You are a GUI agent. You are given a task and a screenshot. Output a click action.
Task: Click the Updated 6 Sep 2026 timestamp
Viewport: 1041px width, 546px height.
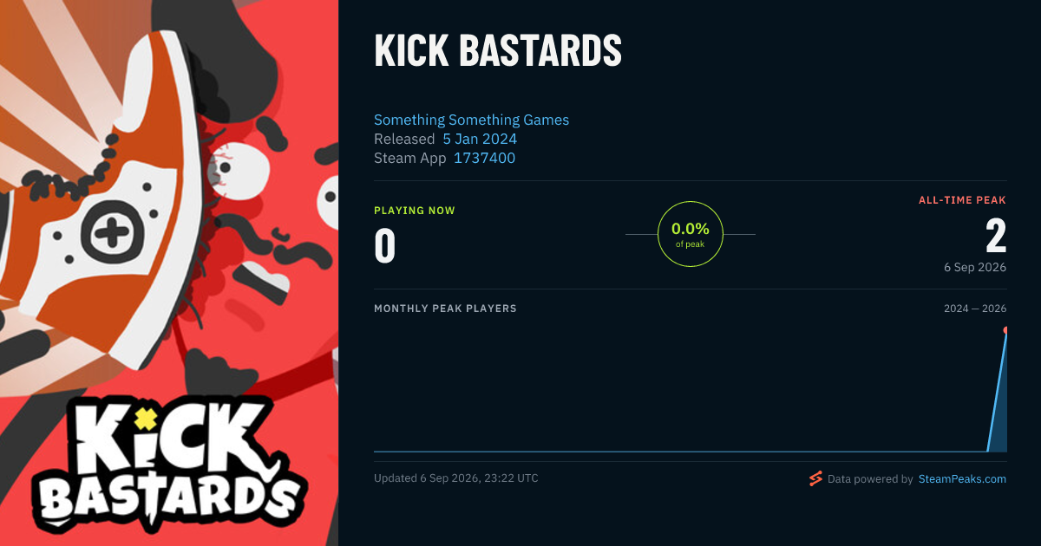click(455, 478)
